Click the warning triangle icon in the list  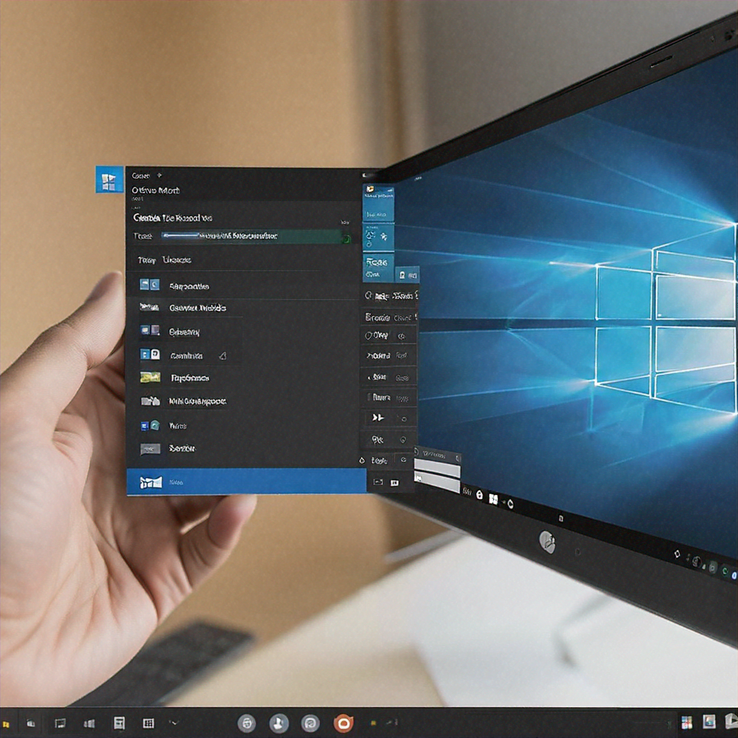coord(223,355)
